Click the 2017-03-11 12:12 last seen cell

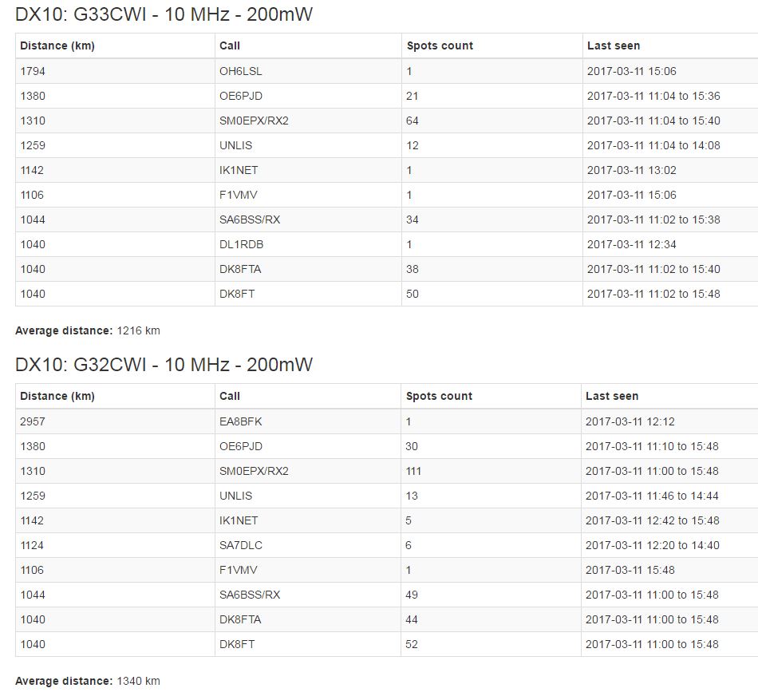pyautogui.click(x=630, y=421)
